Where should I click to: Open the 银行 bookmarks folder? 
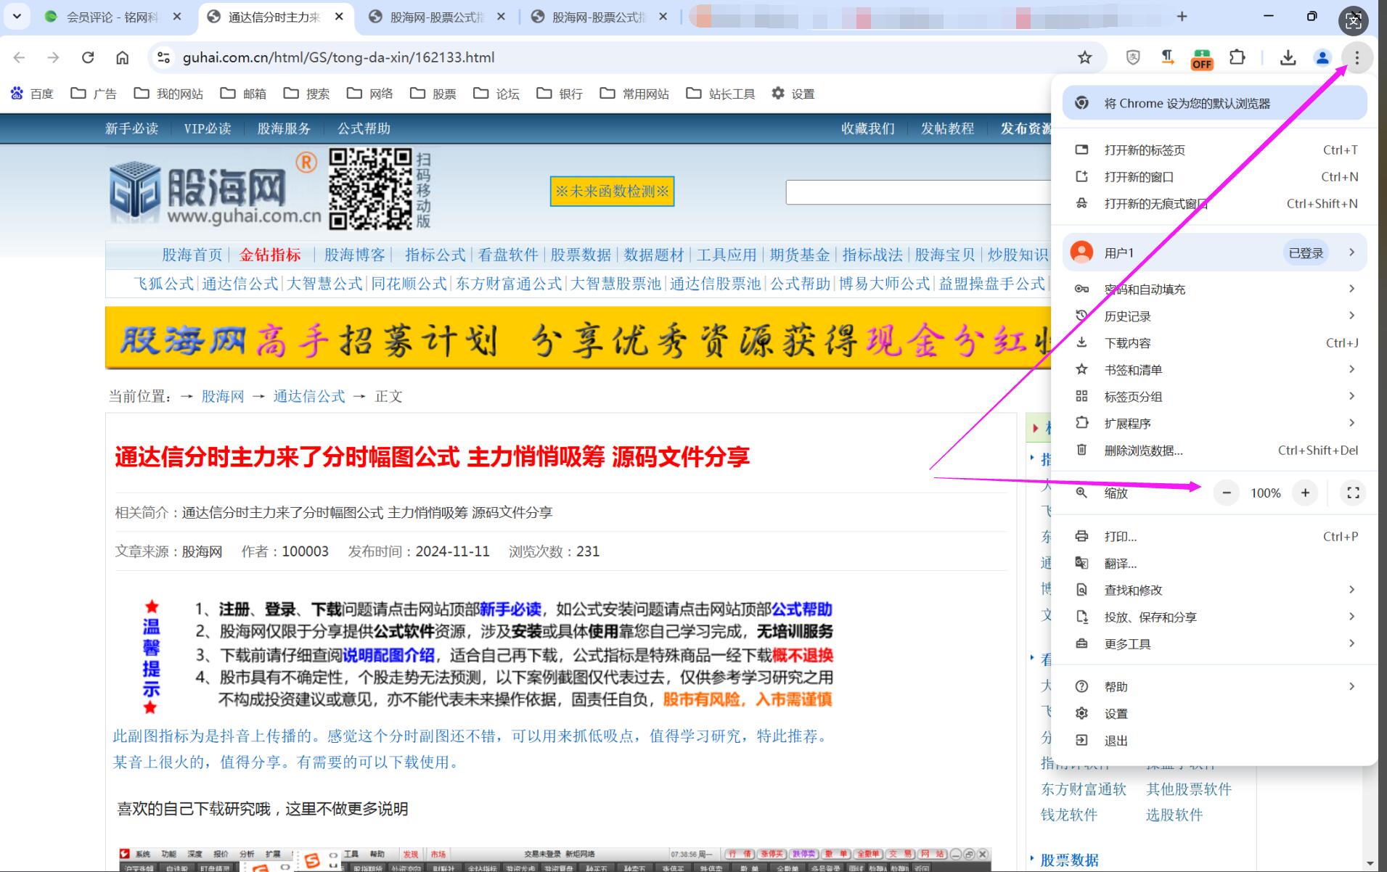pyautogui.click(x=560, y=94)
